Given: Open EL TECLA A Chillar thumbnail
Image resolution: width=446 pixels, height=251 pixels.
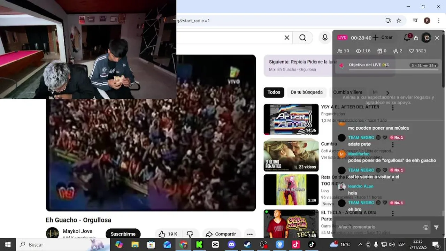Looking at the screenshot, I should tap(291, 224).
